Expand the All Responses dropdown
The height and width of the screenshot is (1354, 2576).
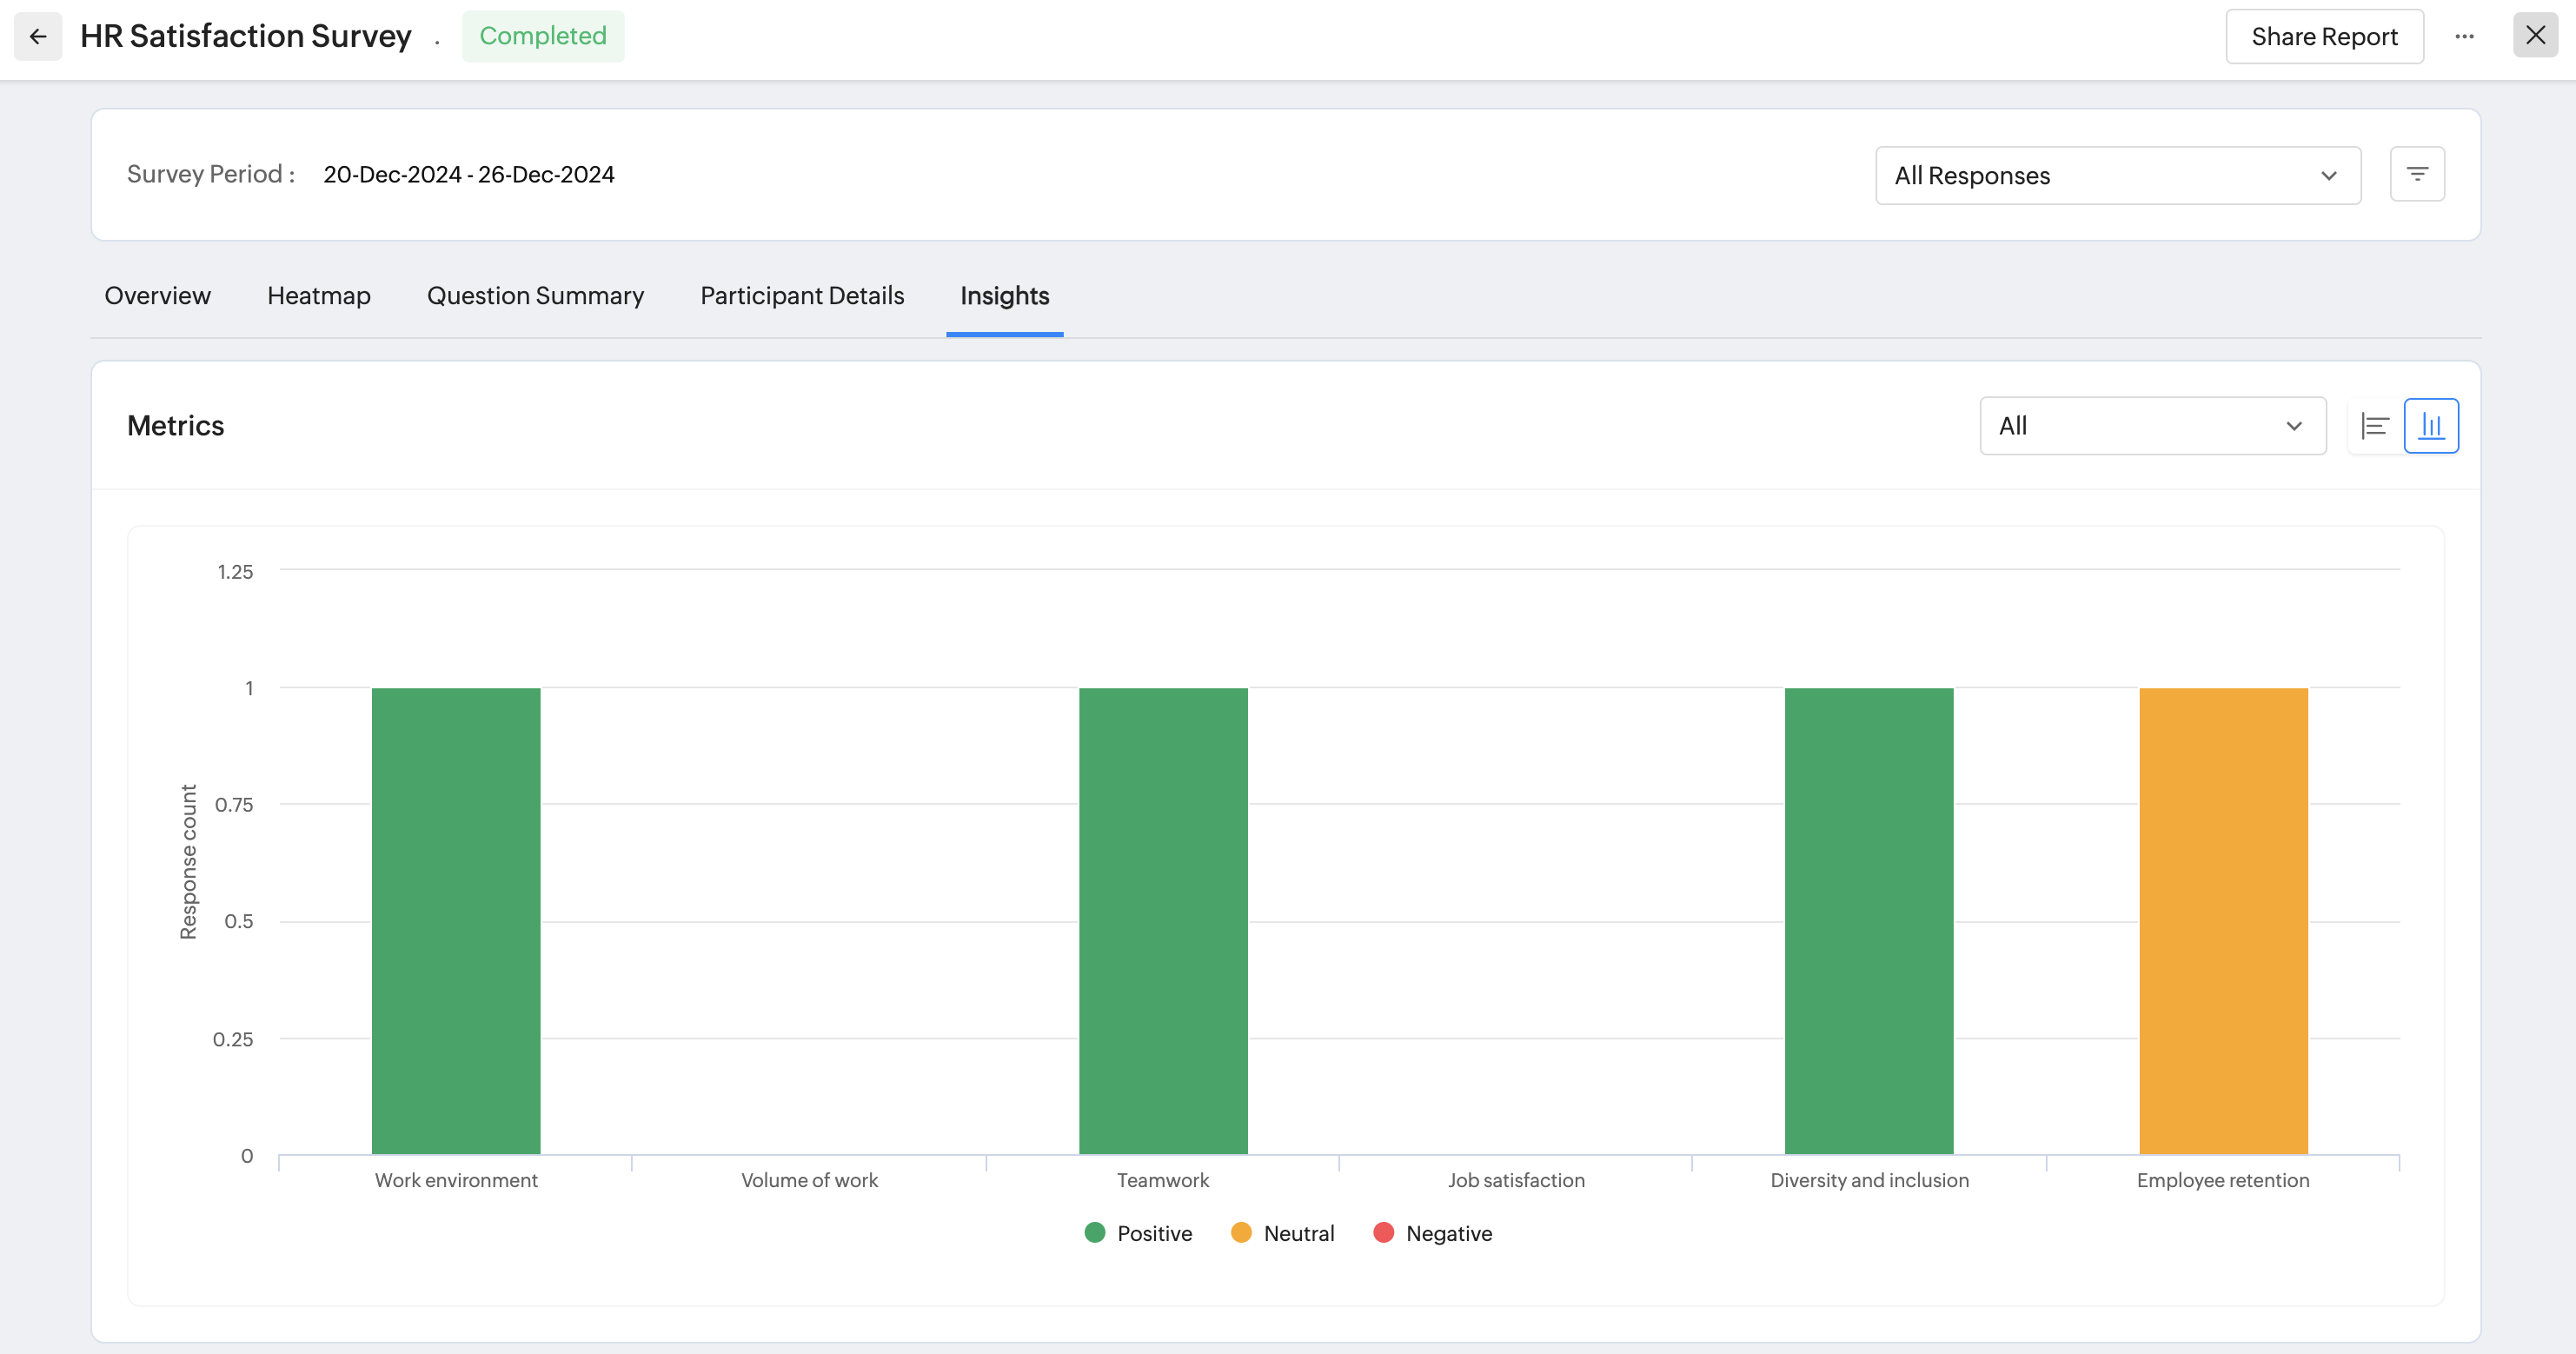2118,176
